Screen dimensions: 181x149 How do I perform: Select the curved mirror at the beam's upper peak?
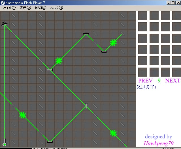click(86, 34)
